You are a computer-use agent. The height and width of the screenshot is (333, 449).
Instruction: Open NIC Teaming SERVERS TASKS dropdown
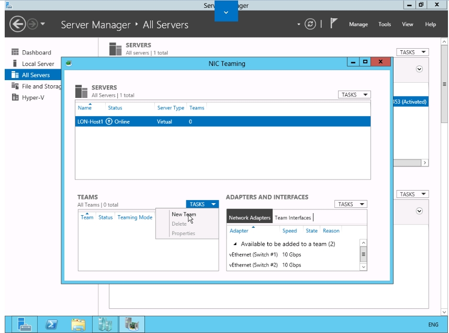tap(354, 95)
